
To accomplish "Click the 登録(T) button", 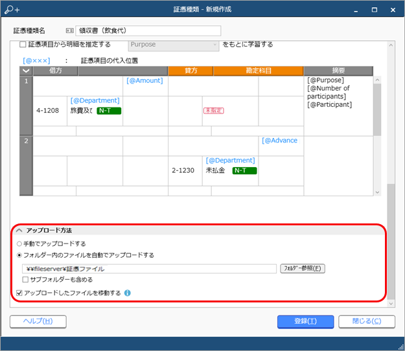I will (x=306, y=322).
